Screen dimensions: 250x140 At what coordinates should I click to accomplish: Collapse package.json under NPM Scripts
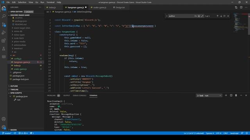click(26, 96)
